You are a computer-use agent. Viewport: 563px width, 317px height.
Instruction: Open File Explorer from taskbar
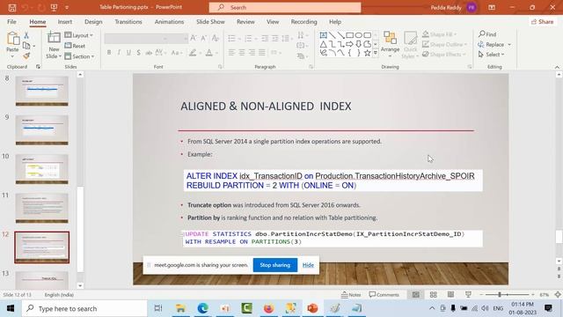coord(180,308)
